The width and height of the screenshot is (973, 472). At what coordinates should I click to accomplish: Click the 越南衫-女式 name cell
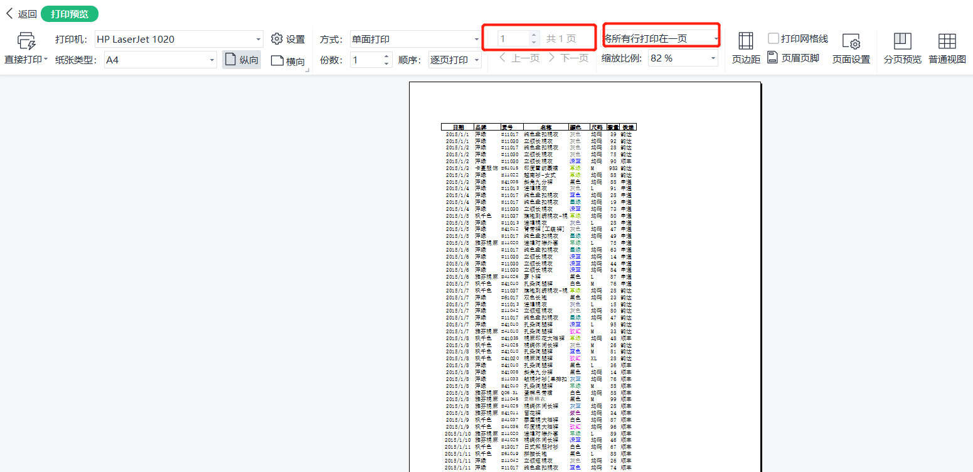(x=540, y=175)
